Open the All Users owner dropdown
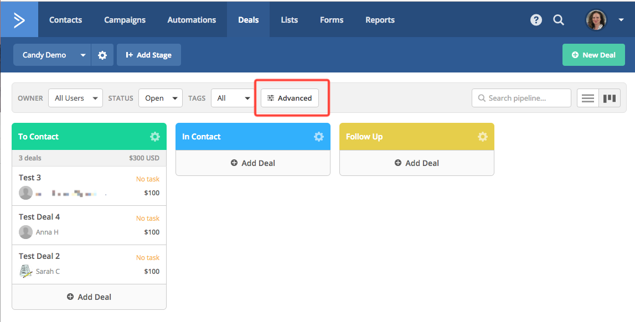 [x=75, y=98]
